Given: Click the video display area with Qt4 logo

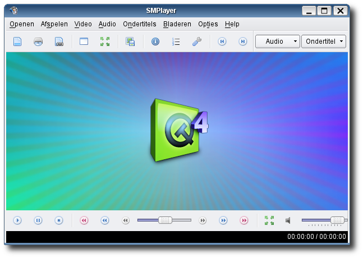Looking at the screenshot, I should 177,131.
